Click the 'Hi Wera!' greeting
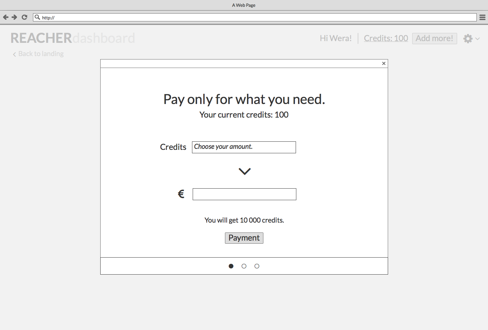488x330 pixels. [x=336, y=38]
